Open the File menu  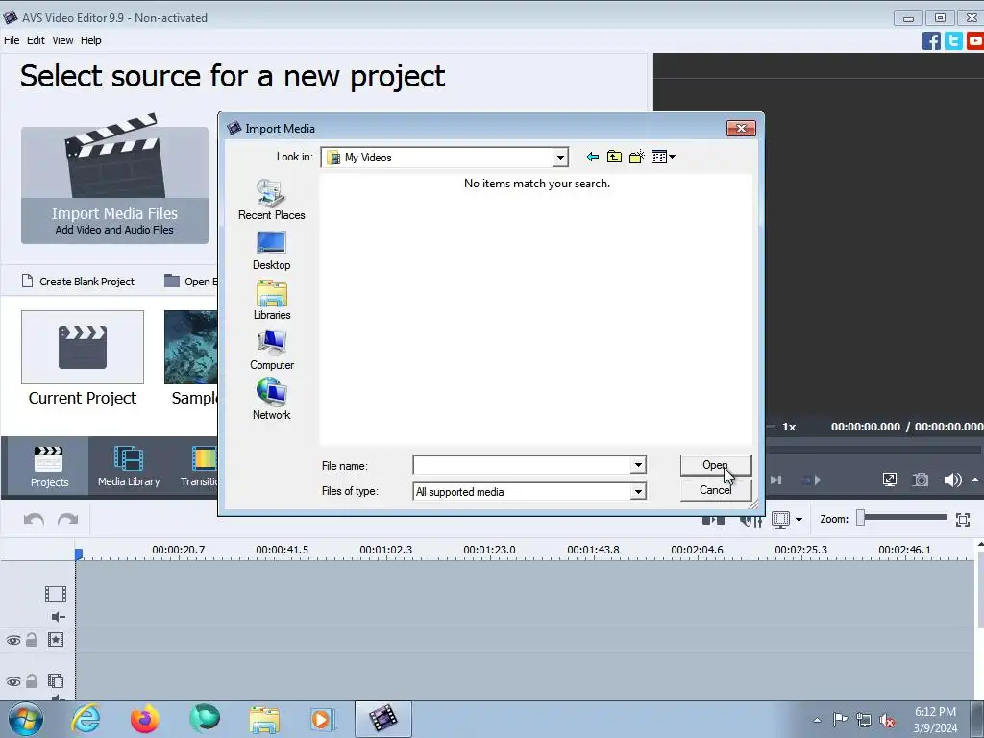(12, 40)
